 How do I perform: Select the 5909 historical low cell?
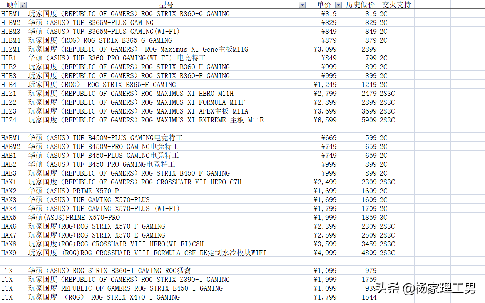point(360,120)
